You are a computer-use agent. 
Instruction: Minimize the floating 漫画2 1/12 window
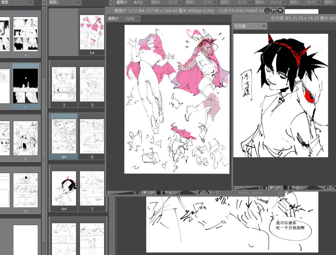coord(267,11)
